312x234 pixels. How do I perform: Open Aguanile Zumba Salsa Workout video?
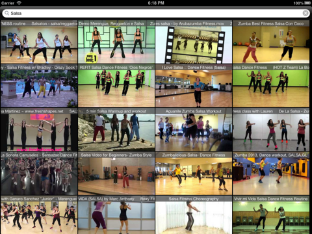(194, 129)
